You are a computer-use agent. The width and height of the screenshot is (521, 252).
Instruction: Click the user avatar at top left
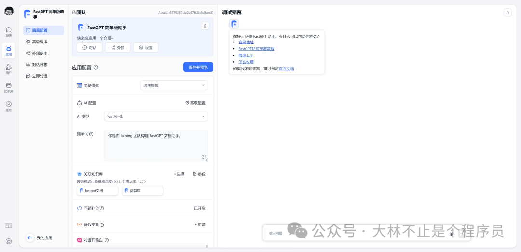click(9, 11)
